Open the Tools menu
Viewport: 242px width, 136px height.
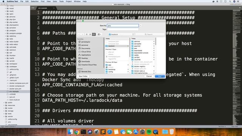(x=61, y=2)
